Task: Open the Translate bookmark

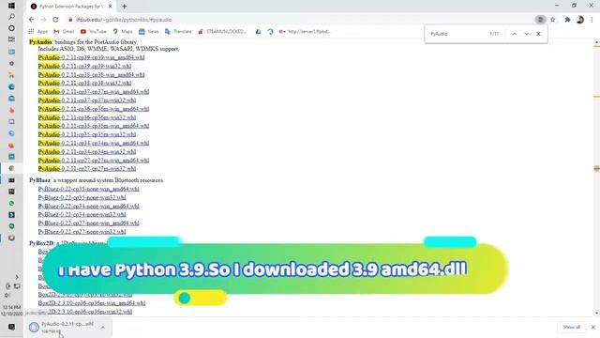Action: (x=178, y=31)
